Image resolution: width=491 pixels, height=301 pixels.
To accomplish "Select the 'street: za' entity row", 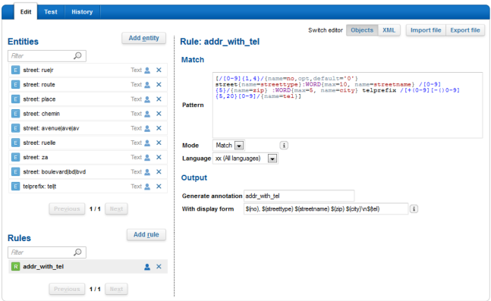I will [88, 158].
